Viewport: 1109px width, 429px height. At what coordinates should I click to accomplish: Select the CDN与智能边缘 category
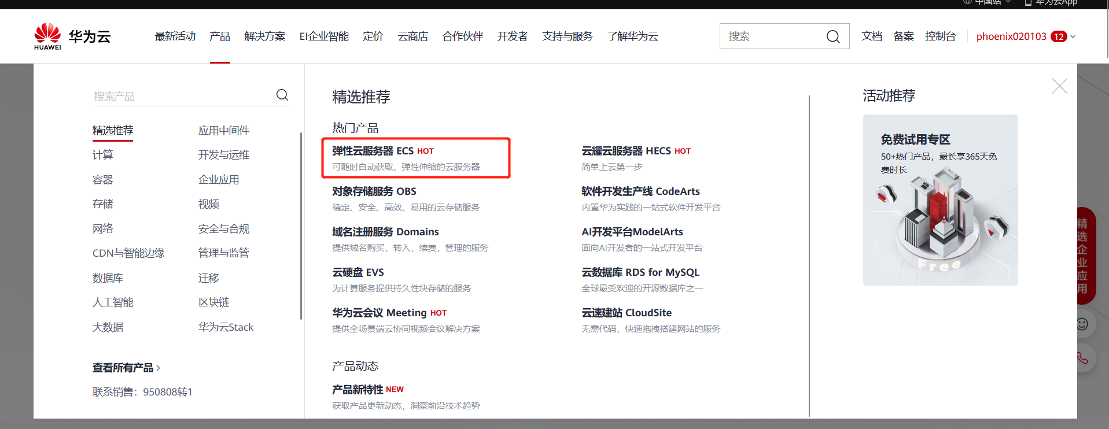(x=128, y=253)
